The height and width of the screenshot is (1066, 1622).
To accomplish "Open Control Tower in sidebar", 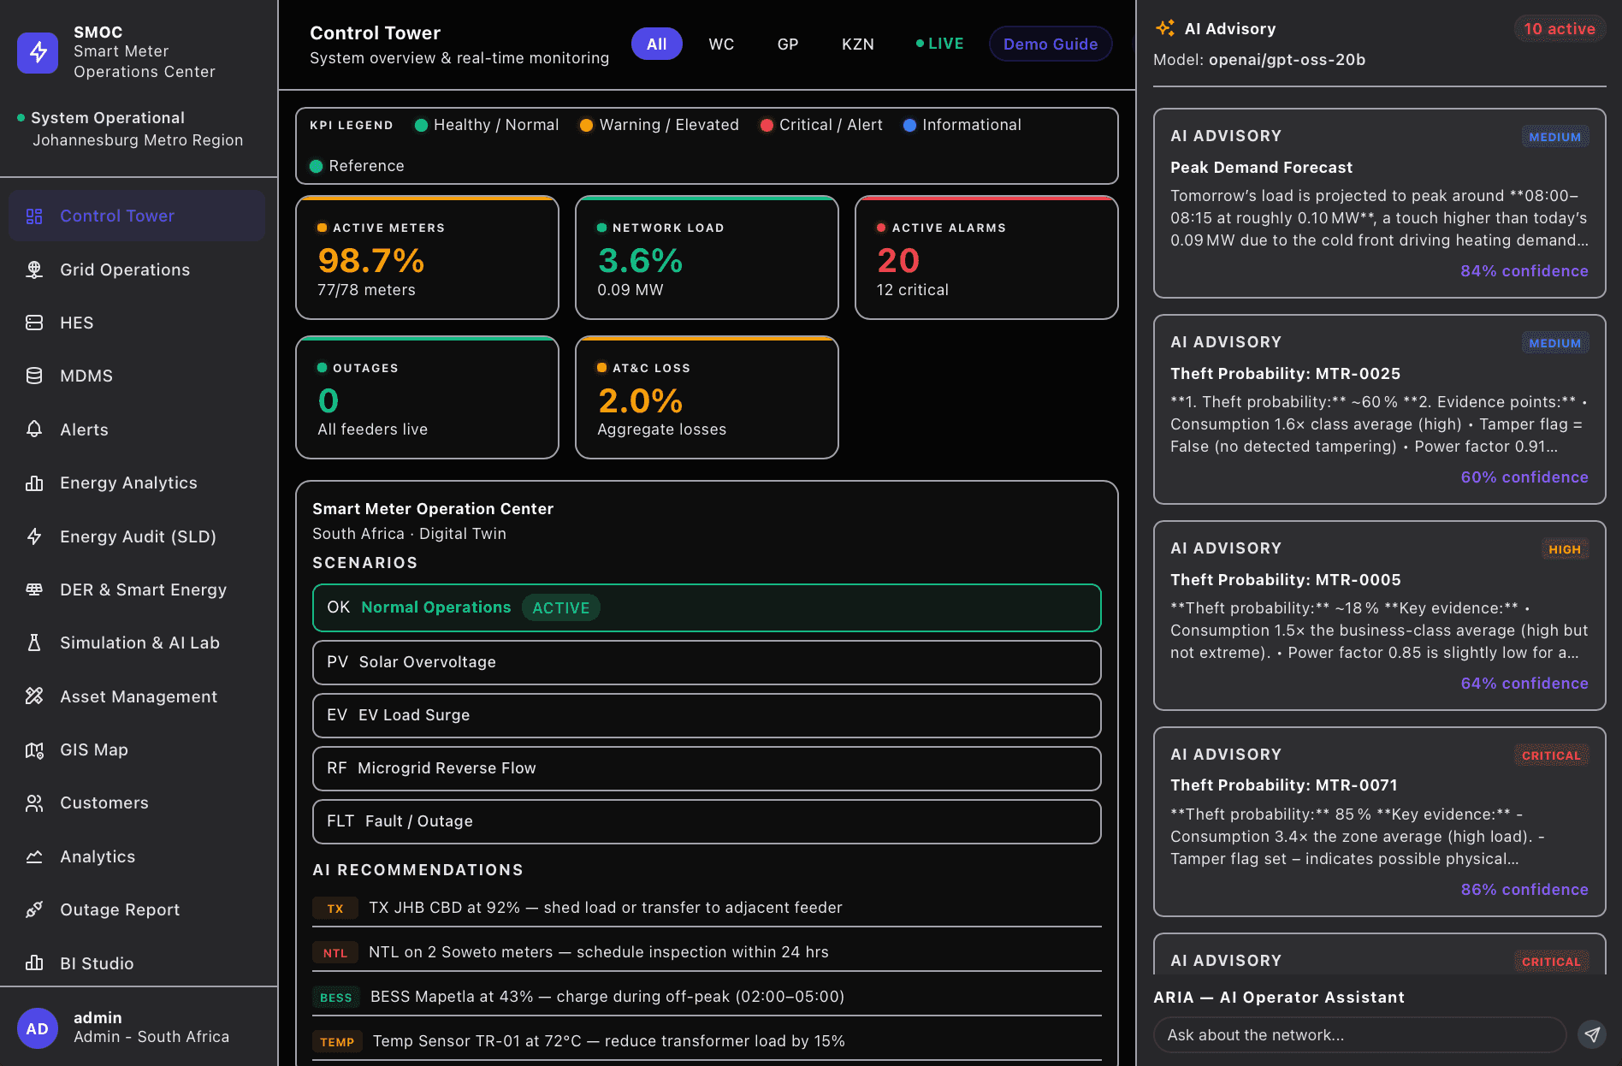I will click(137, 216).
